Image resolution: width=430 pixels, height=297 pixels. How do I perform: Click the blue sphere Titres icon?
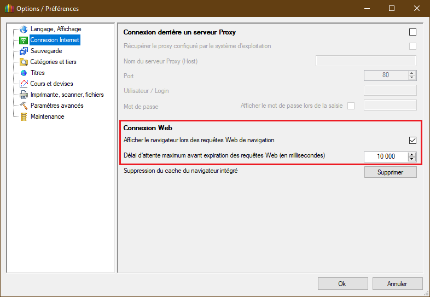coord(24,73)
